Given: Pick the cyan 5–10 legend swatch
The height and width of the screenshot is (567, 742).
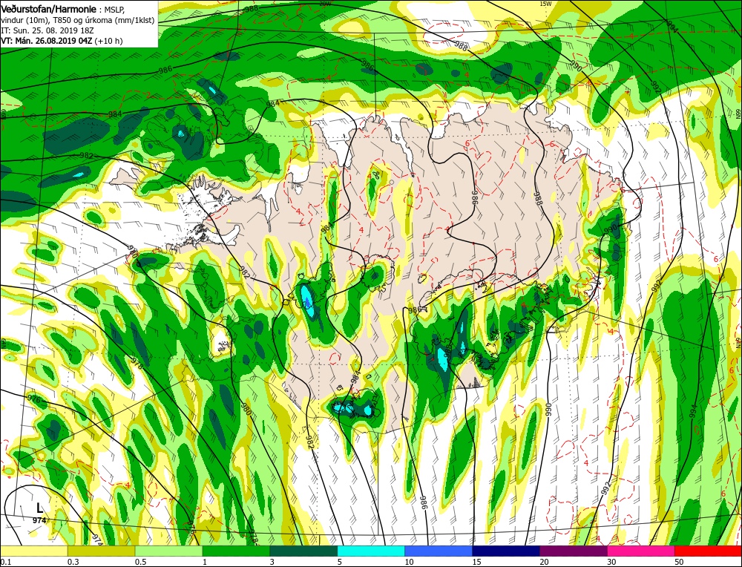Looking at the screenshot, I should coord(371,551).
